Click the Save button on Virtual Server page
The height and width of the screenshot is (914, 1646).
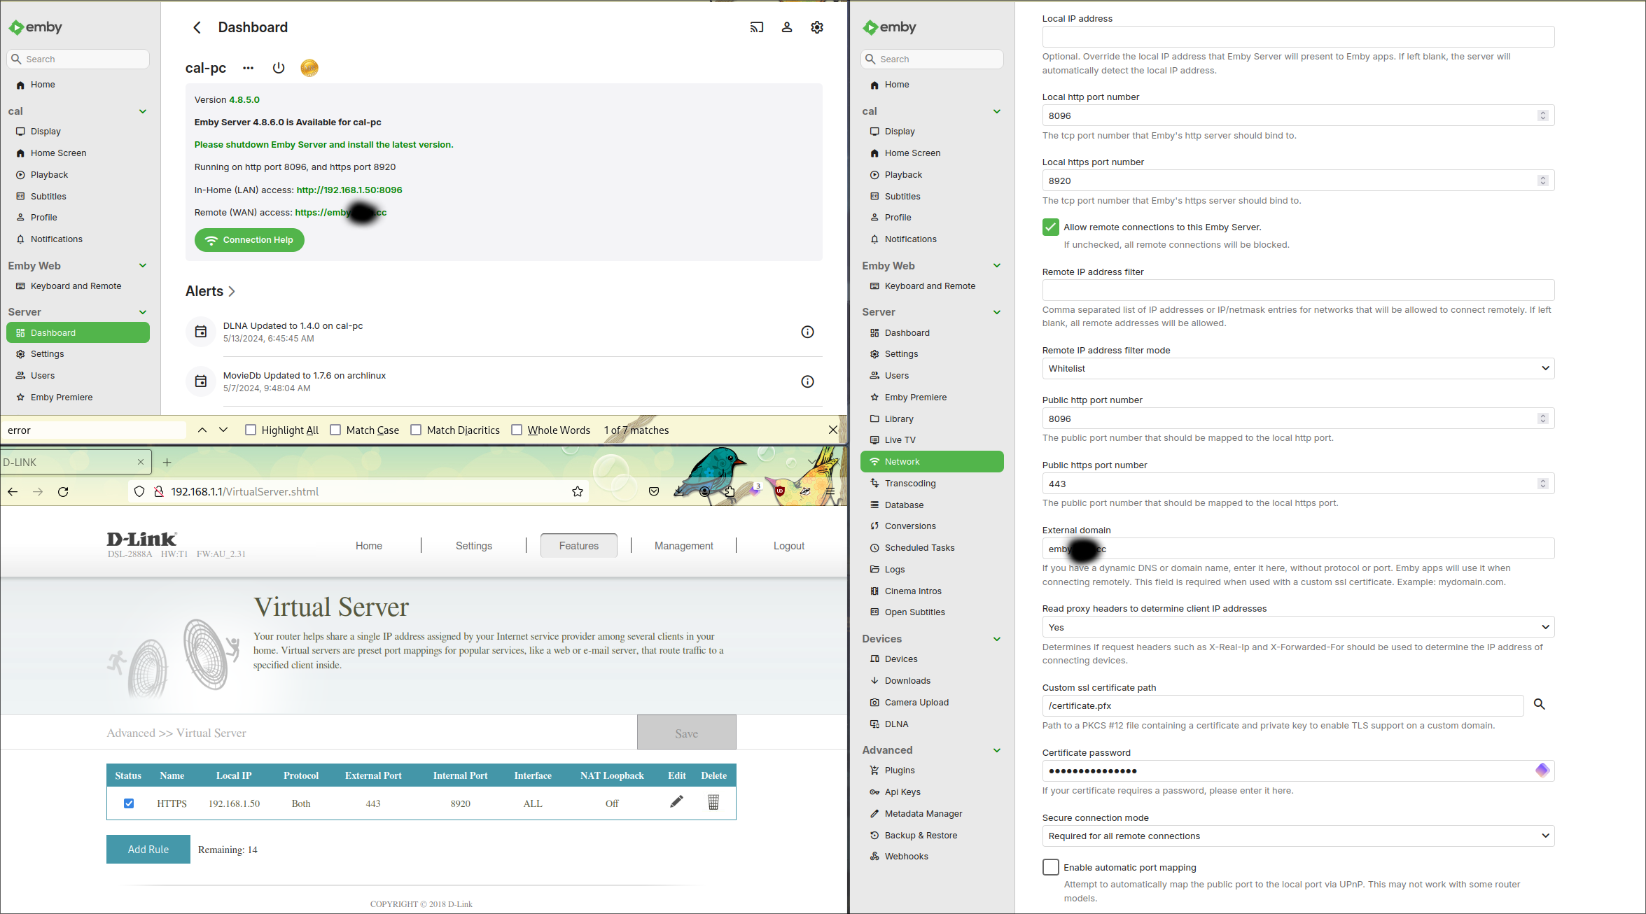coord(686,733)
